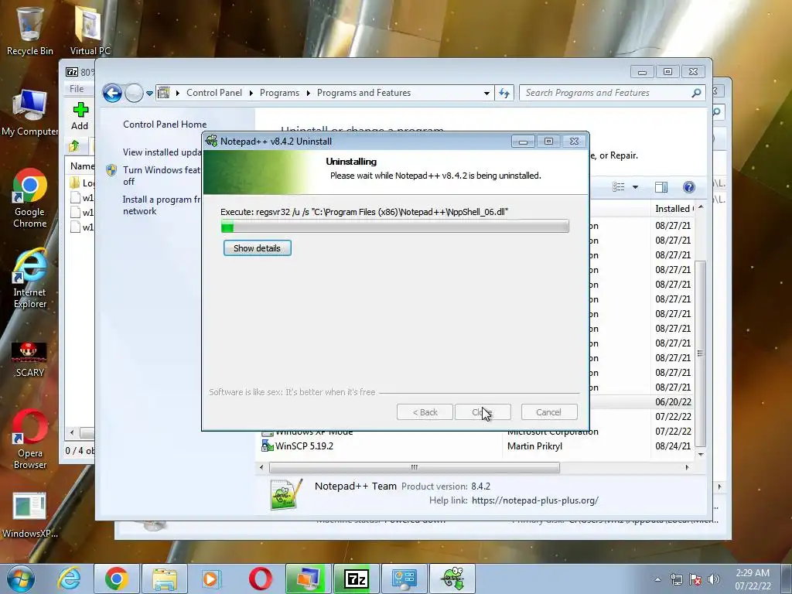The width and height of the screenshot is (792, 594).
Task: Open Control Panel Home link
Action: pyautogui.click(x=165, y=125)
